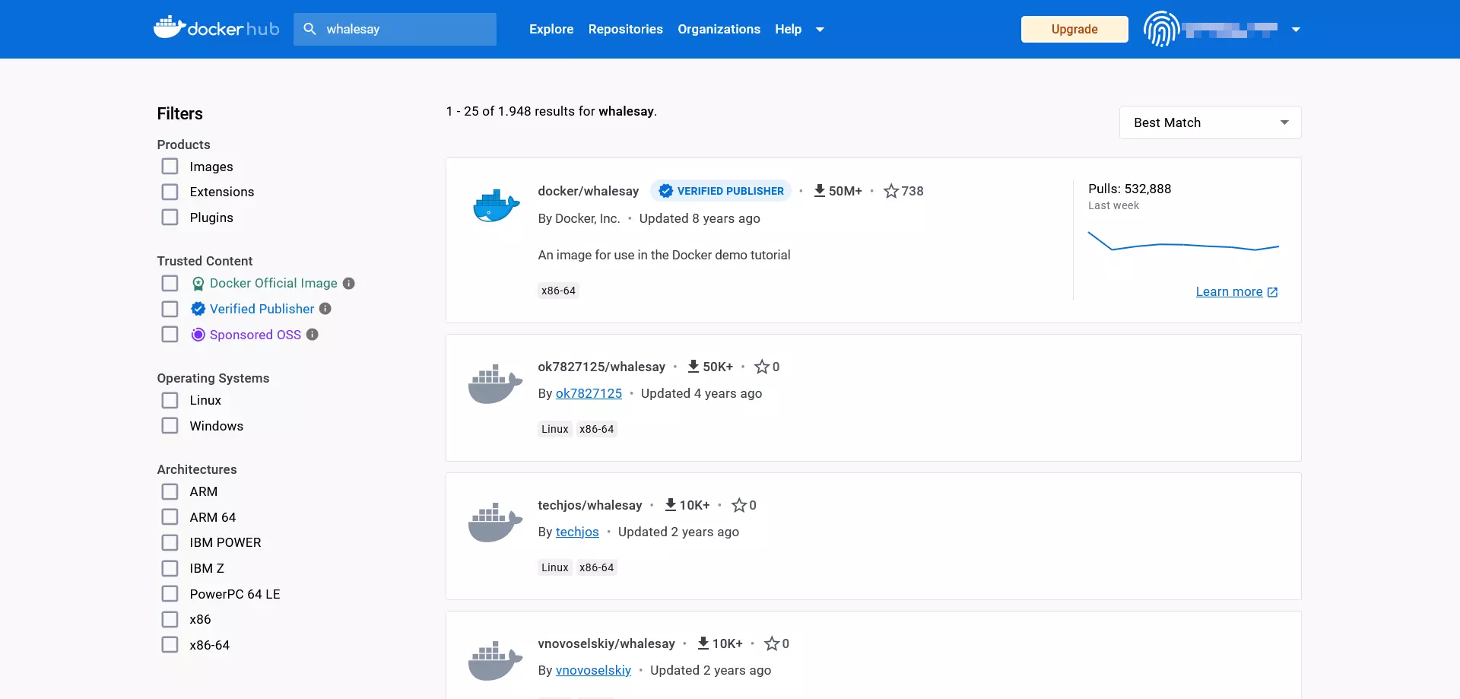Click the Verified Publisher badge icon
Screen dimensions: 1460x699
click(198, 309)
